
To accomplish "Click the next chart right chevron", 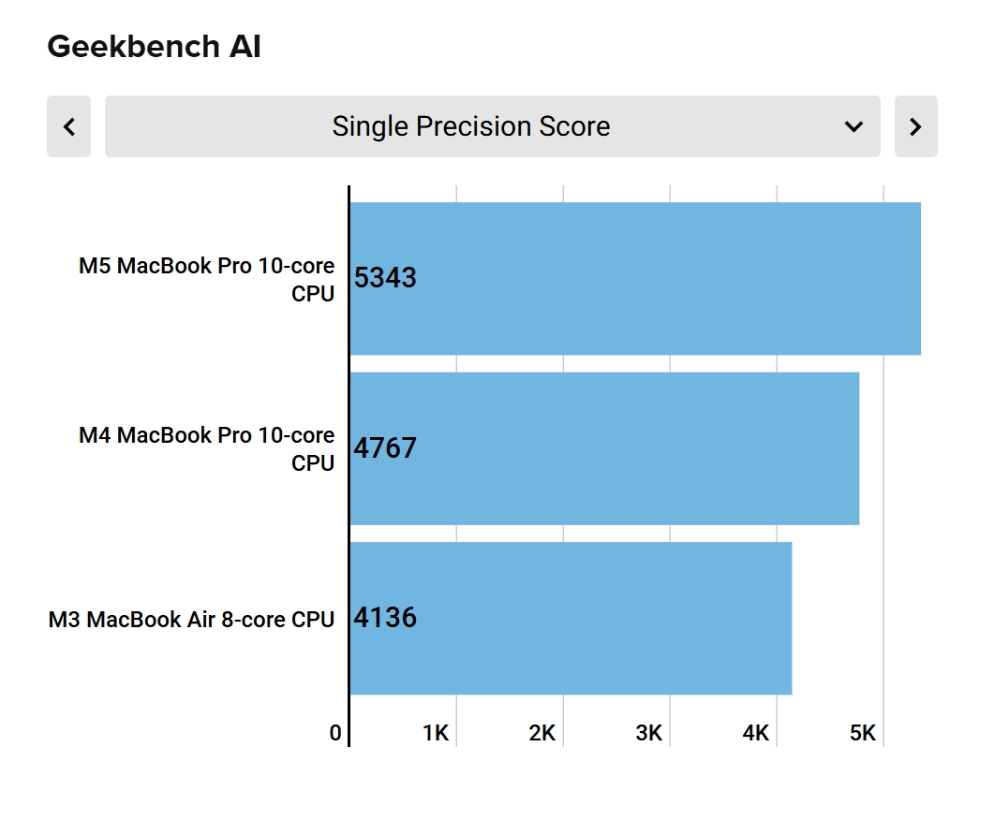I will [915, 126].
